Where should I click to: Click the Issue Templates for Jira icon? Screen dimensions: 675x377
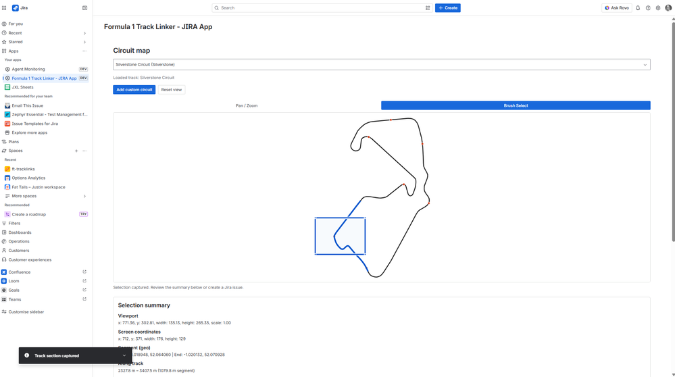coord(7,124)
